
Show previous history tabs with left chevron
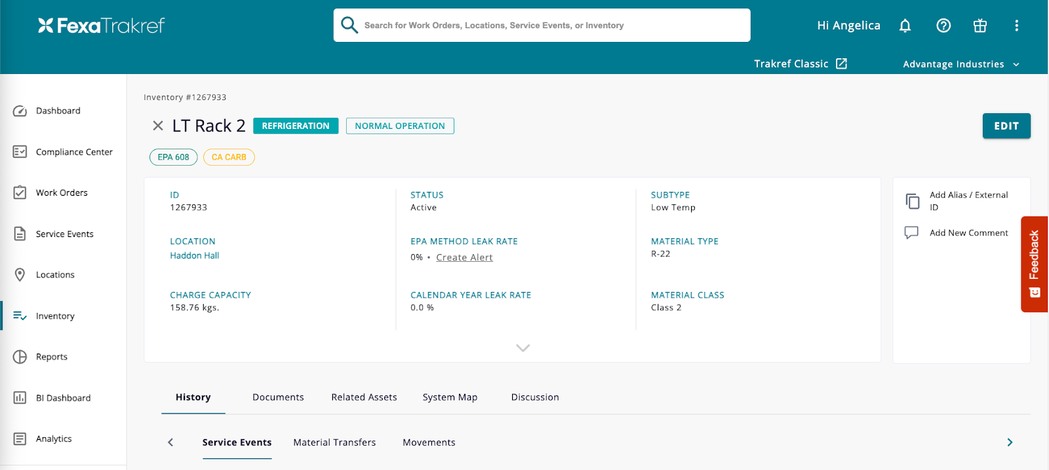pos(170,443)
